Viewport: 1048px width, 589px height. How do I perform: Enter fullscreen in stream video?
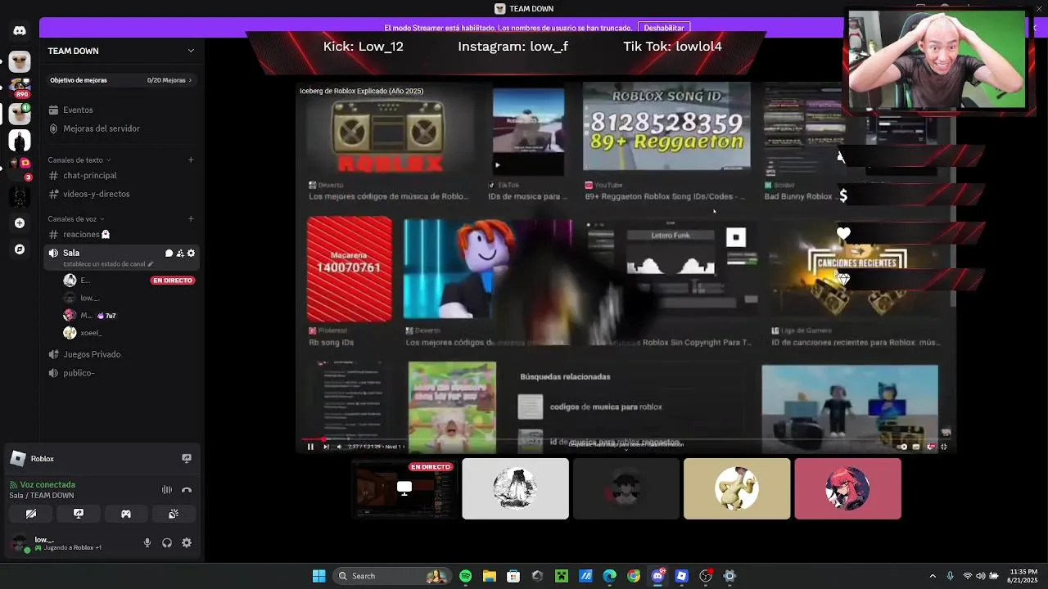[944, 447]
